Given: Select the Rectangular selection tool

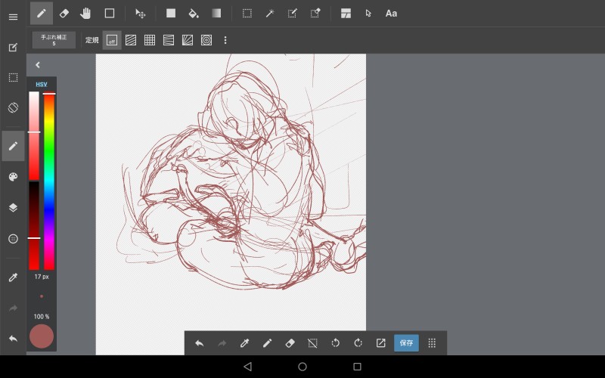Looking at the screenshot, I should [x=247, y=14].
